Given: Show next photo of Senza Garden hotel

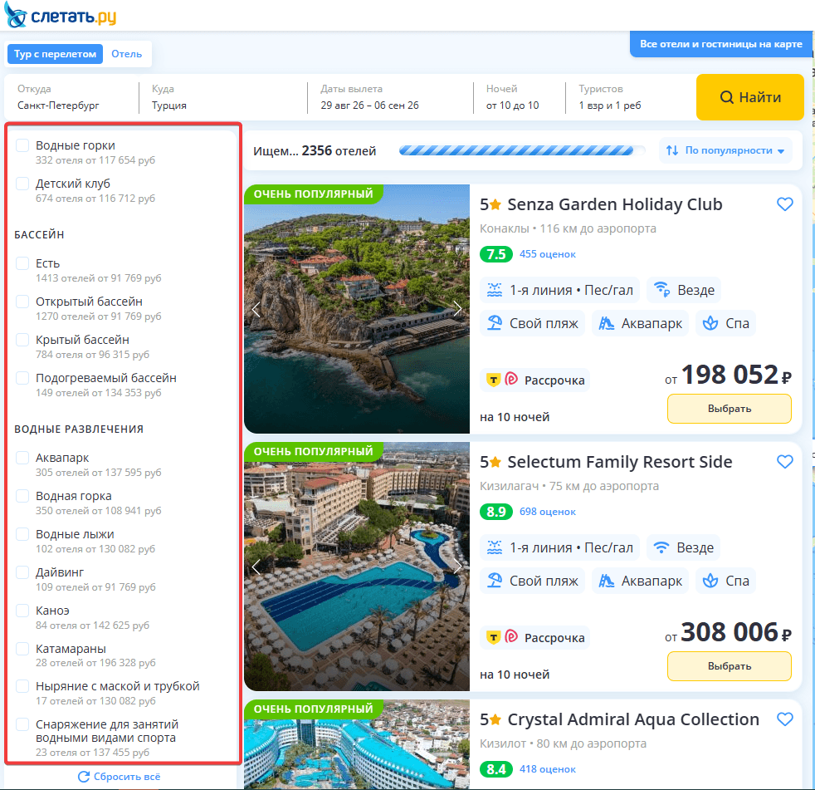Looking at the screenshot, I should click(x=457, y=309).
